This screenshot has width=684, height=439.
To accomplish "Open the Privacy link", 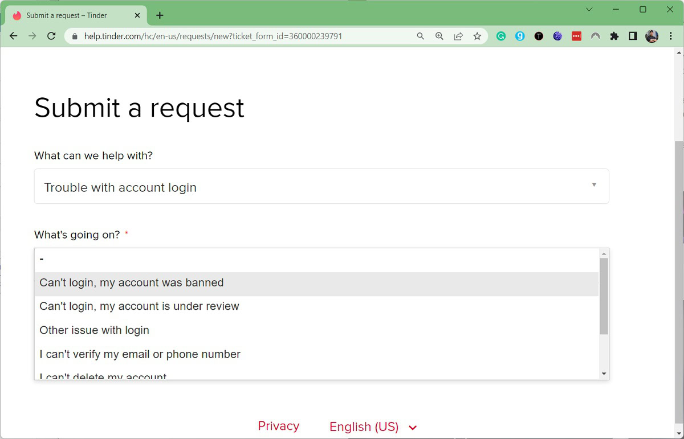I will point(279,426).
